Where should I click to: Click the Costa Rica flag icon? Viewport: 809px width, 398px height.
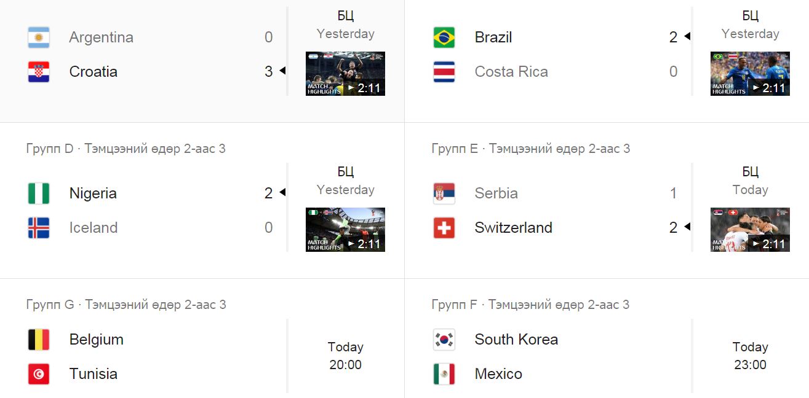(x=444, y=72)
